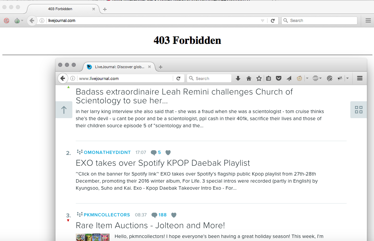Select the LiveJournal: Discover glob... tab

click(x=119, y=67)
